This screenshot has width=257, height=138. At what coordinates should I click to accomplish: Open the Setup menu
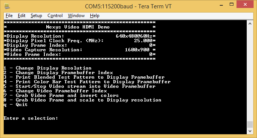(36, 16)
